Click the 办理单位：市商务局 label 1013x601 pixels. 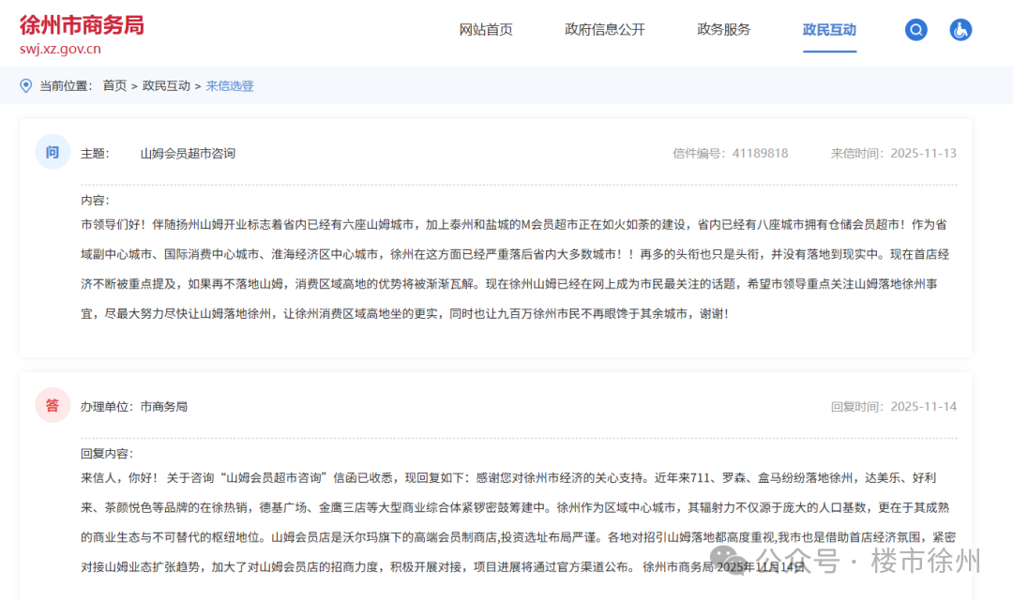134,407
